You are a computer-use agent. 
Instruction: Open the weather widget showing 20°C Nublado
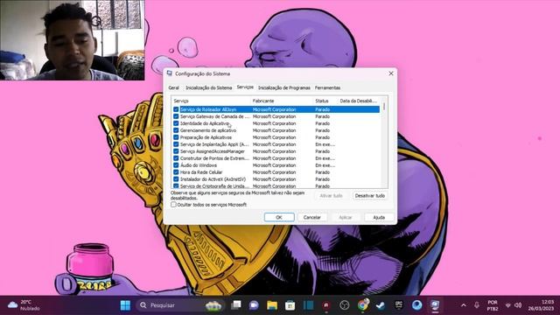click(24, 305)
